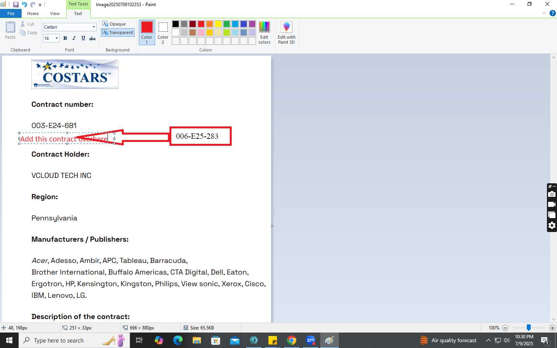Click Edit with Paint 3D
The image size is (557, 348).
pos(286,32)
